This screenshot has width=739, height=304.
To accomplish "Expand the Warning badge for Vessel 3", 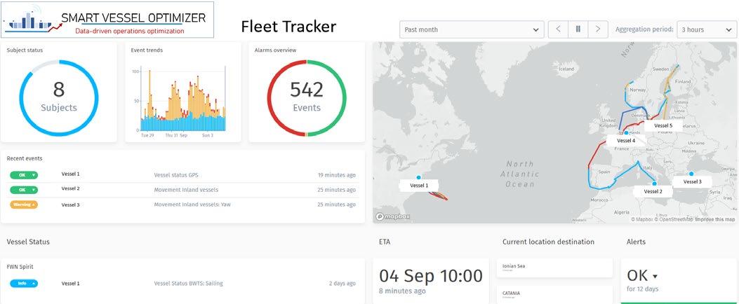I will (x=24, y=205).
